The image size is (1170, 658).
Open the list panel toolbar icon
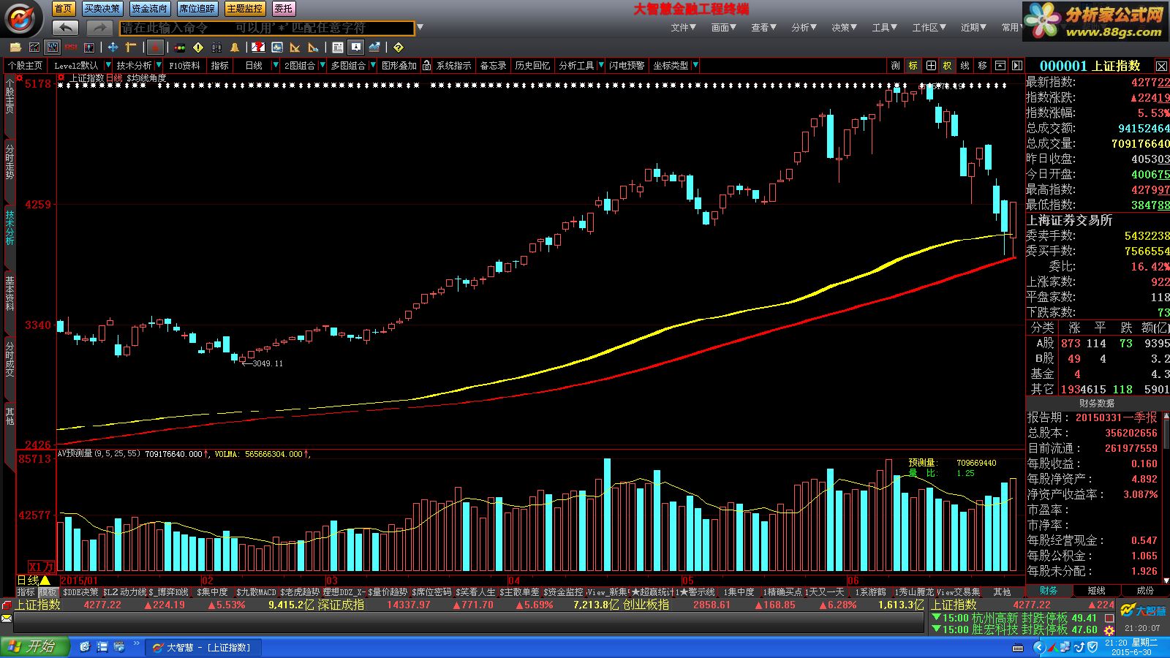click(338, 48)
